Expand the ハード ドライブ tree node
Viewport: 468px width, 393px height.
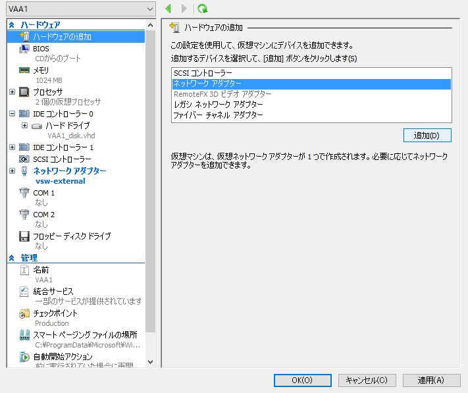click(25, 126)
